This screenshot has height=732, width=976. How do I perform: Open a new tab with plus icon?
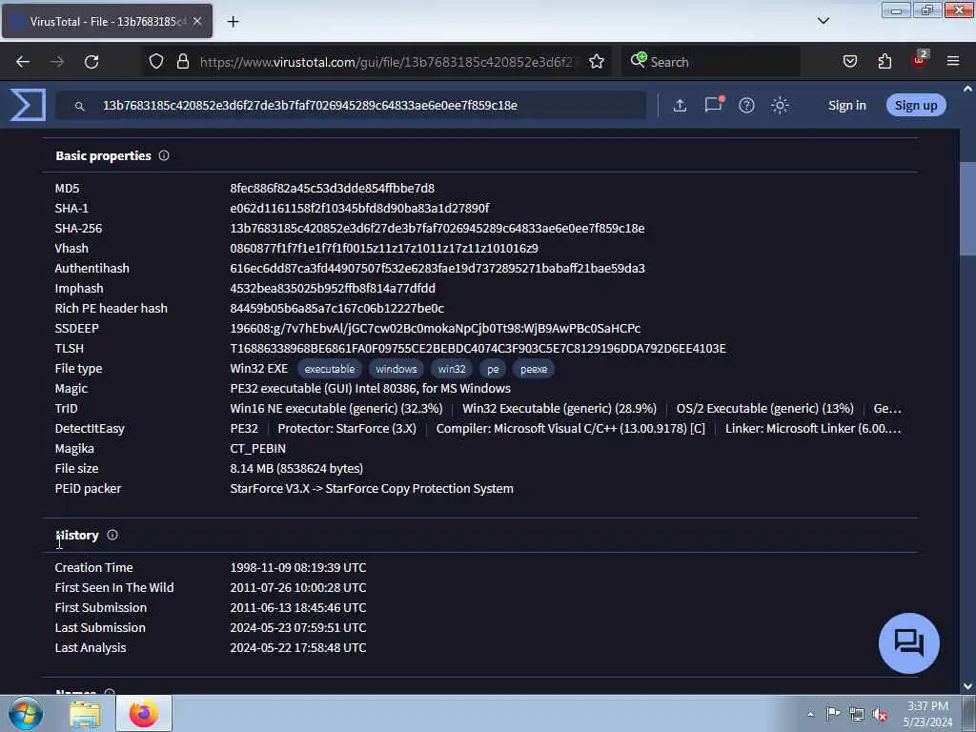233,22
